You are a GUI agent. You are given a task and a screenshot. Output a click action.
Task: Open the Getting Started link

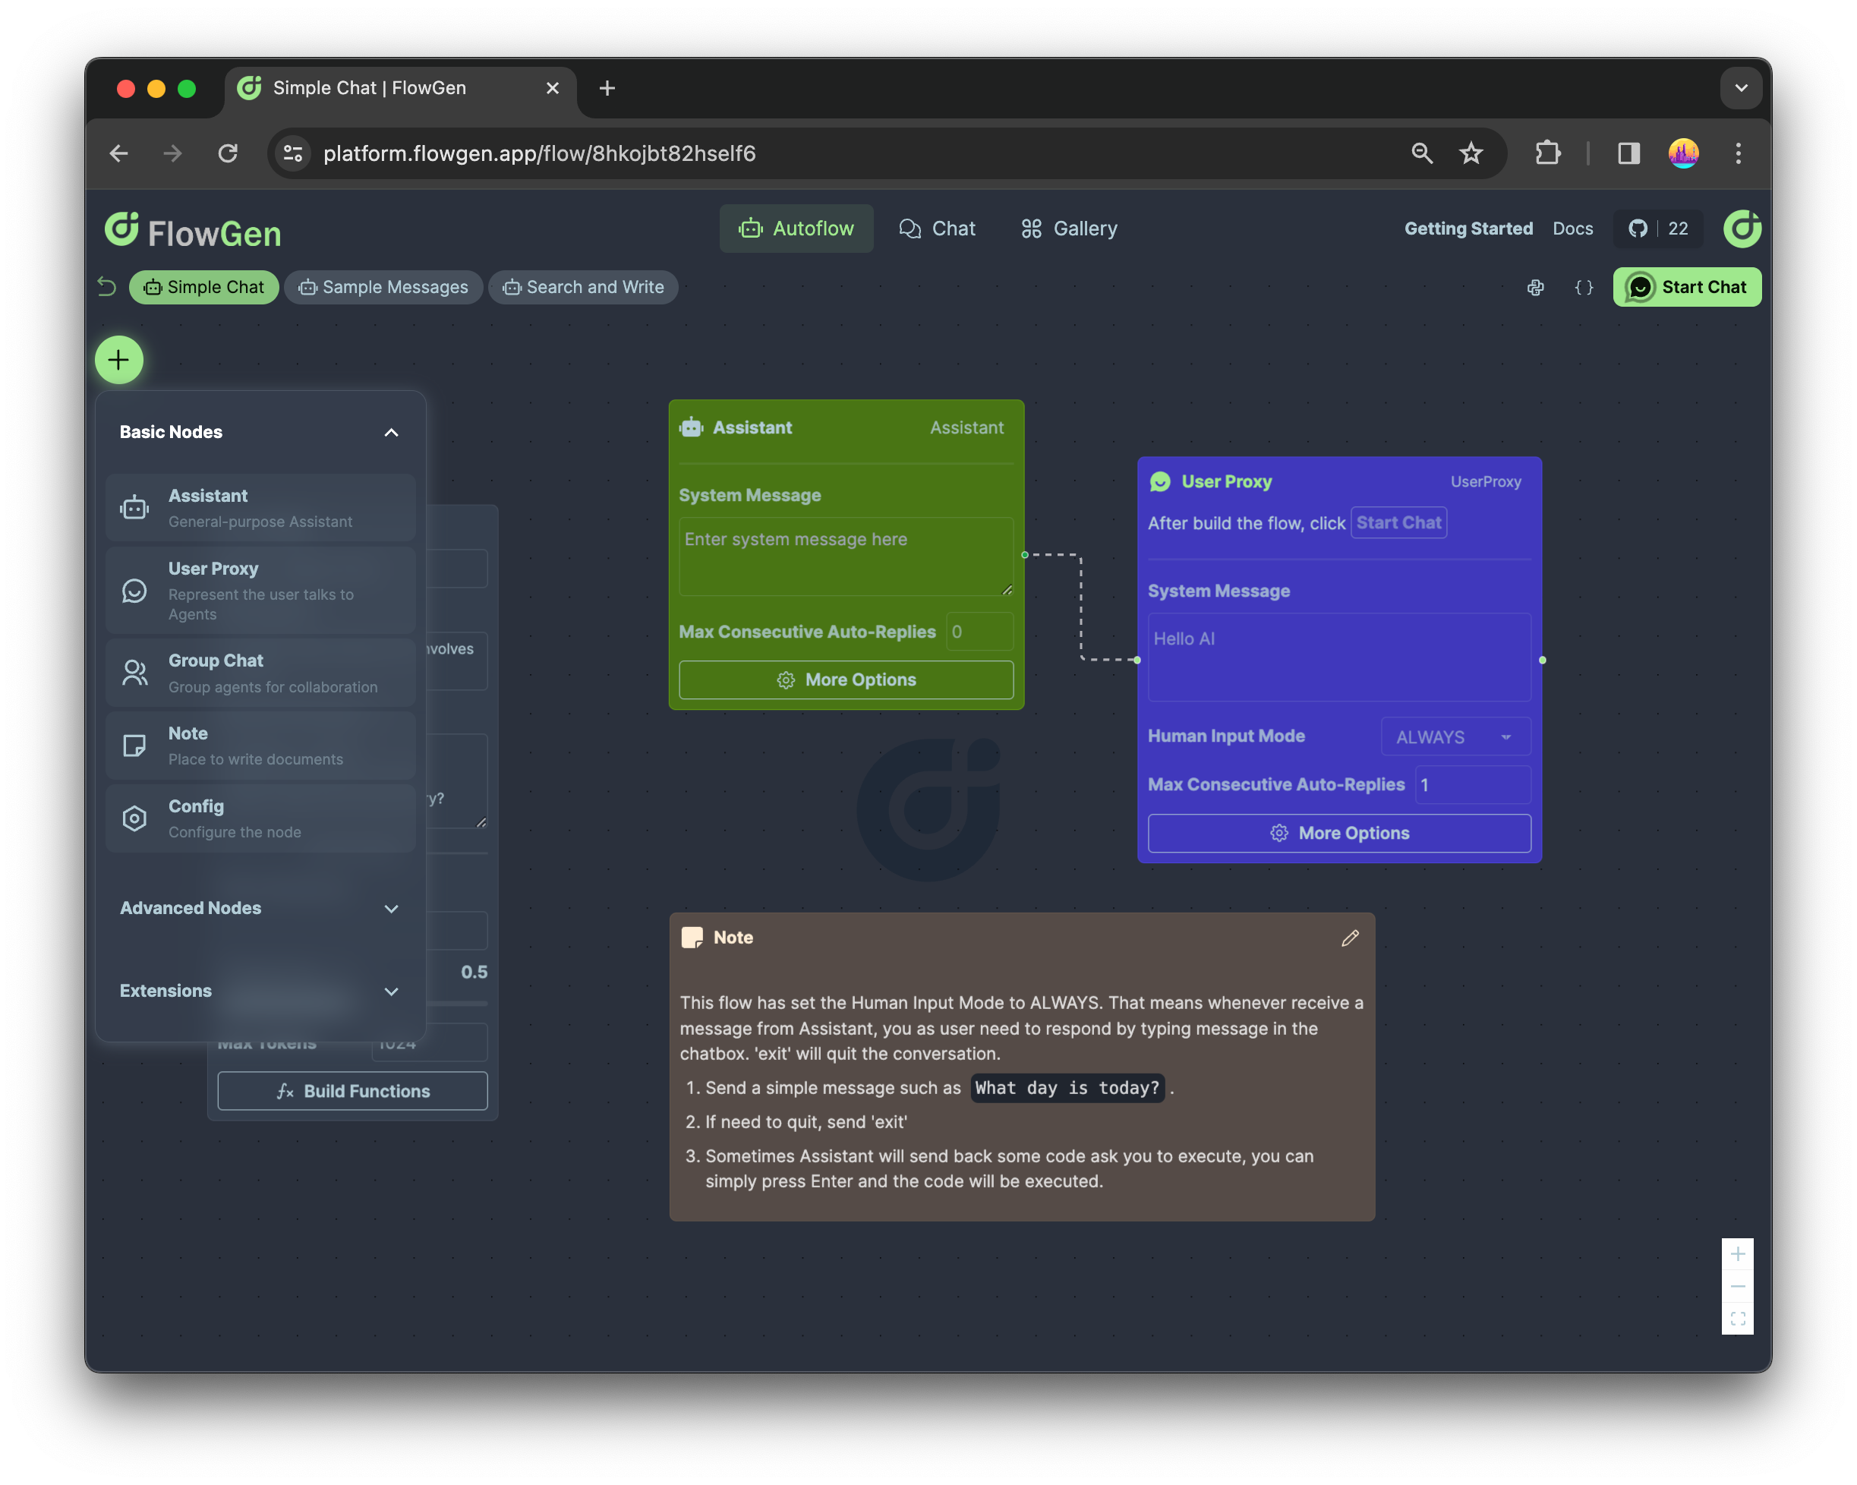coord(1468,229)
